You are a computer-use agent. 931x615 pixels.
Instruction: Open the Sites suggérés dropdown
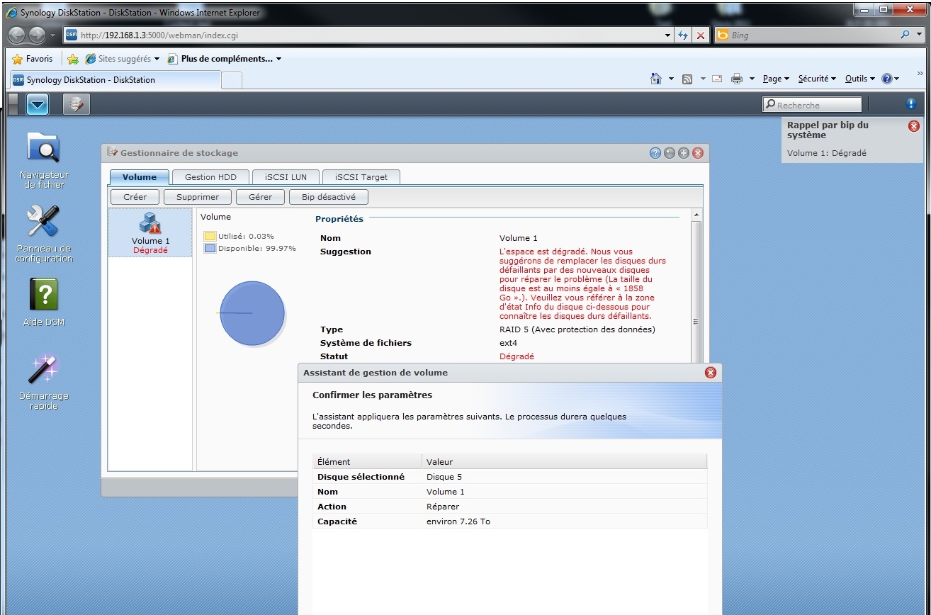click(x=123, y=59)
